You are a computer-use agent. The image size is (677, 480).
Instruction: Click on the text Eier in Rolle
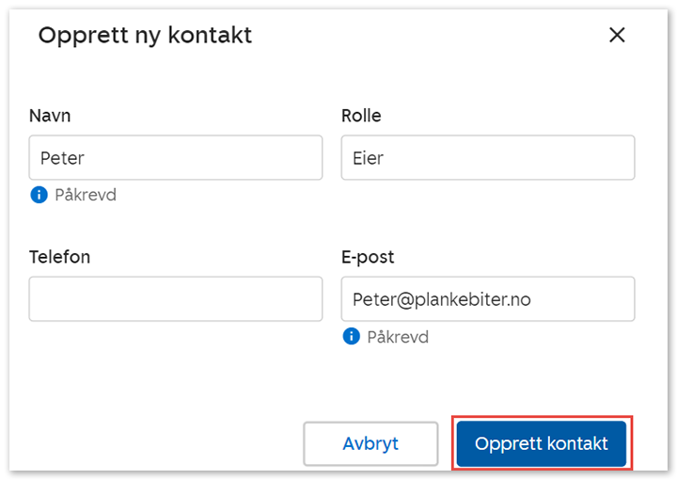pyautogui.click(x=368, y=158)
